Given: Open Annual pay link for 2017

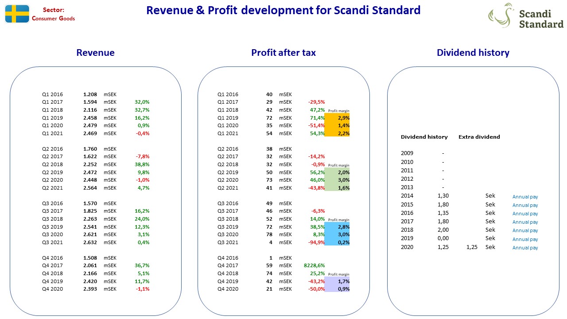Looking at the screenshot, I should coord(525,222).
